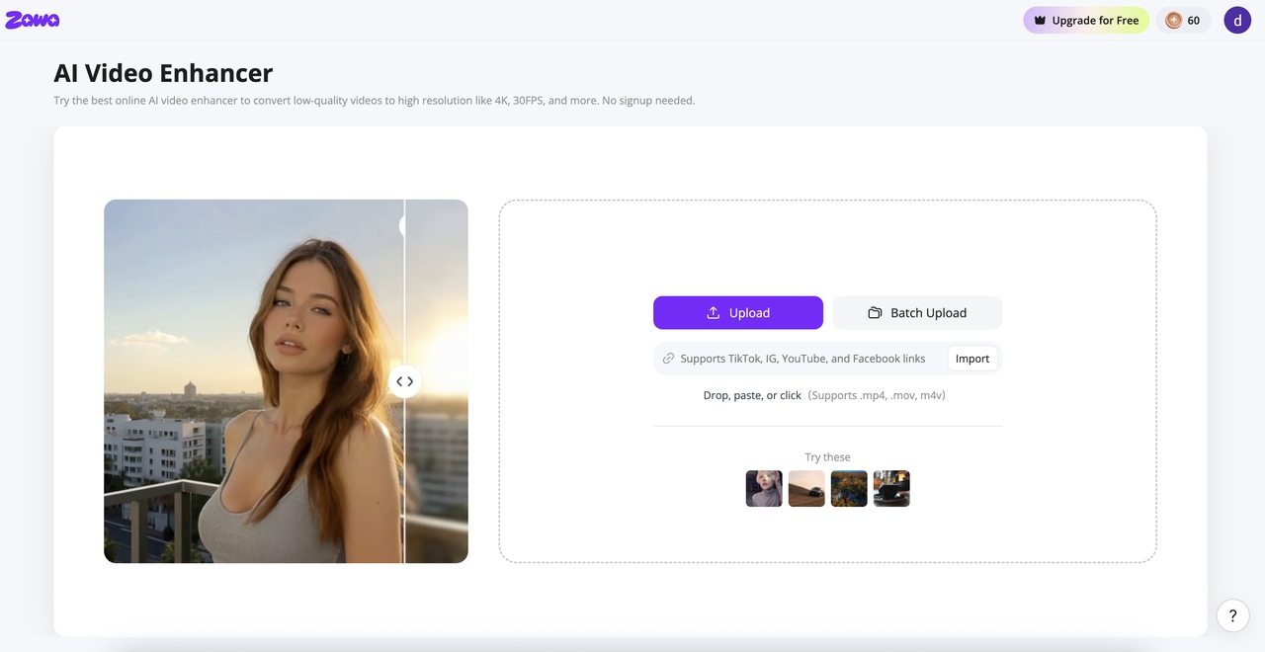
Task: Click the AI Video Enhancer heading
Action: (163, 73)
